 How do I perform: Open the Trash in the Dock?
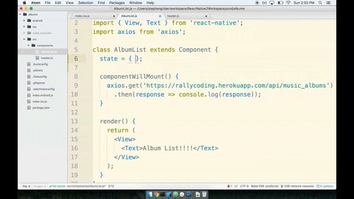[x=204, y=194]
